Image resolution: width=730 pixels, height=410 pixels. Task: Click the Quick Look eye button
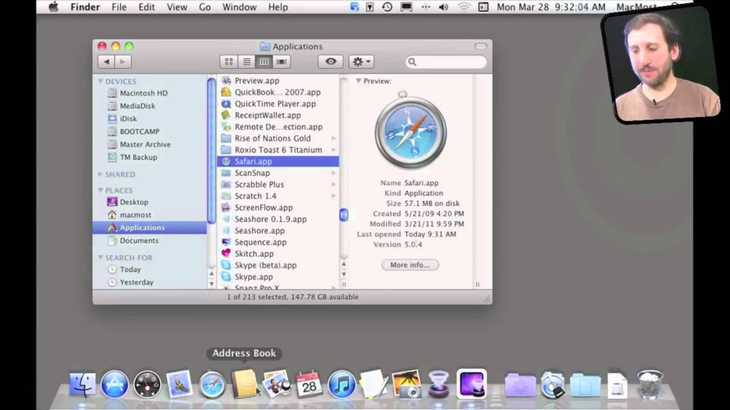point(331,61)
